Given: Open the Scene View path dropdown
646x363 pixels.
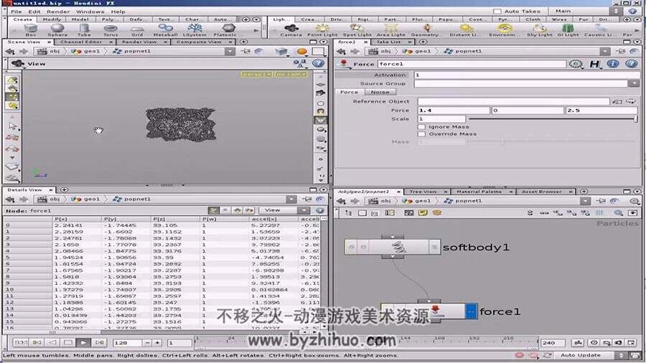Looking at the screenshot, I should (x=230, y=52).
